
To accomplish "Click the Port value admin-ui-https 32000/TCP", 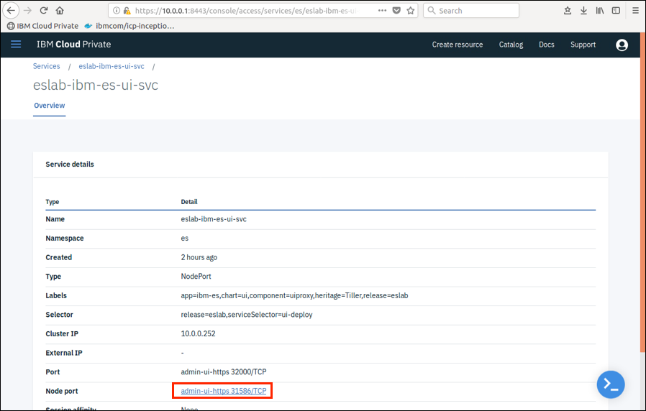I will (224, 372).
